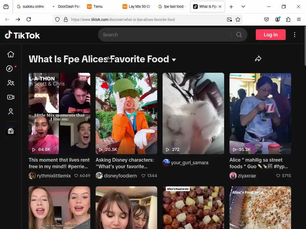
Task: Switch to the Lay Mix 50 Ct tab
Action: [136, 7]
